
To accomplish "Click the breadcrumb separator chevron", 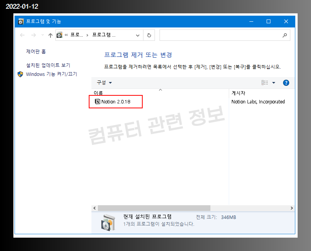I will [x=87, y=35].
